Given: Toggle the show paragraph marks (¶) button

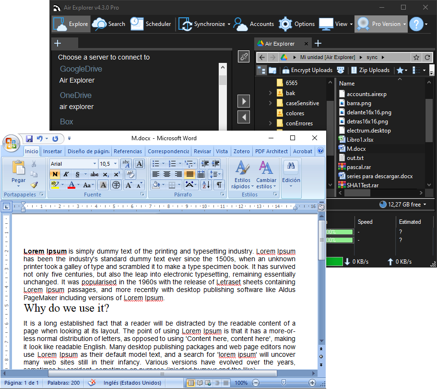Looking at the screenshot, I should point(219,185).
